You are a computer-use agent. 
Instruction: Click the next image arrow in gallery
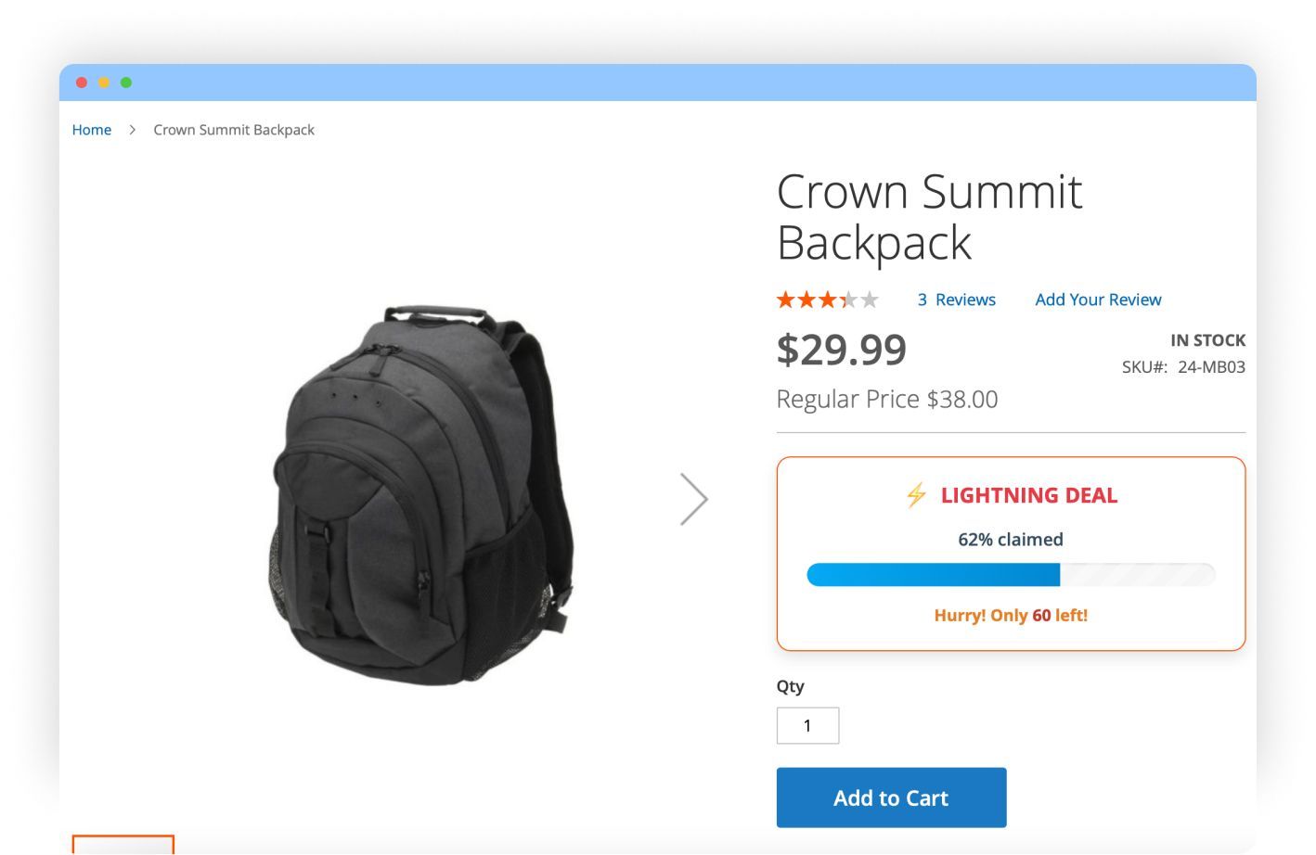[693, 500]
